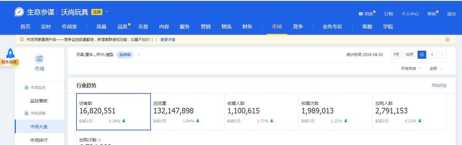
Task: Open 市场排行 in the sidebar
Action: (x=39, y=140)
